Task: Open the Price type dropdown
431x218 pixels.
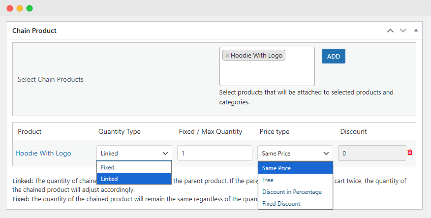Action: pos(295,153)
